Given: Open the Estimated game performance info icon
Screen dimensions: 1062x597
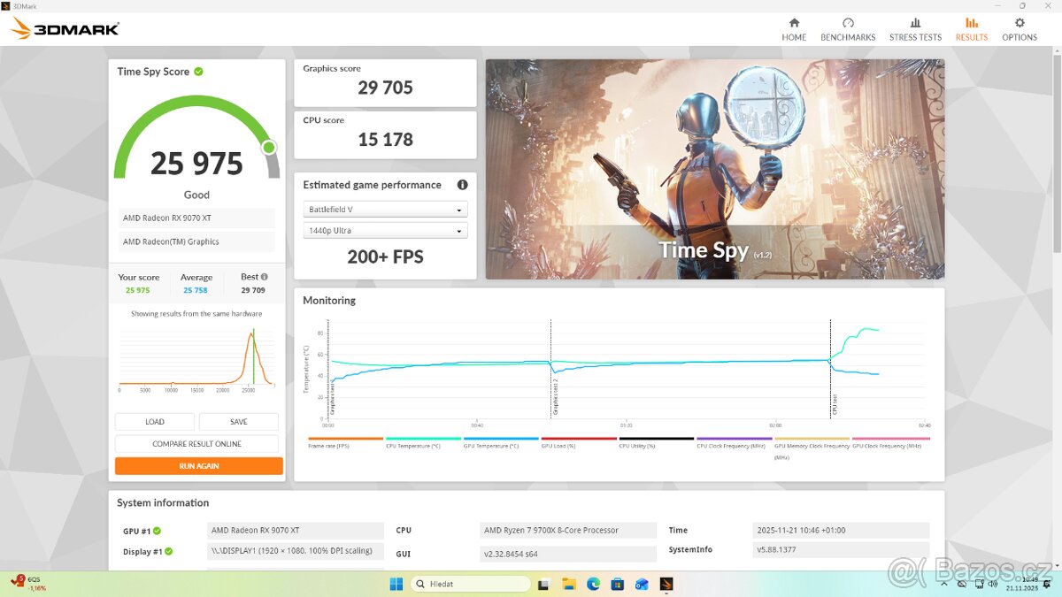Looking at the screenshot, I should tap(462, 185).
